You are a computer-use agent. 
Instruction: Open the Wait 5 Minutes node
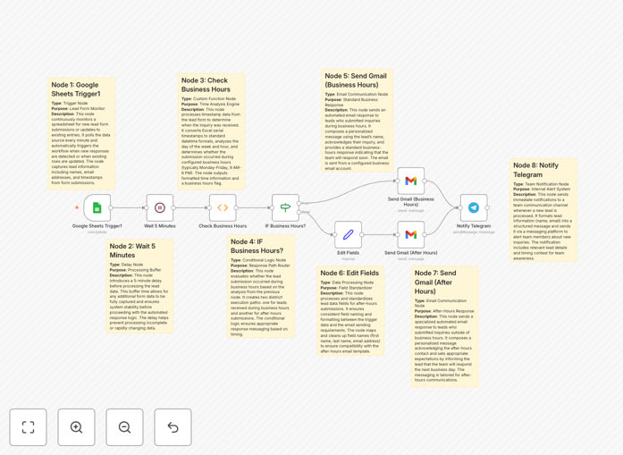point(160,207)
